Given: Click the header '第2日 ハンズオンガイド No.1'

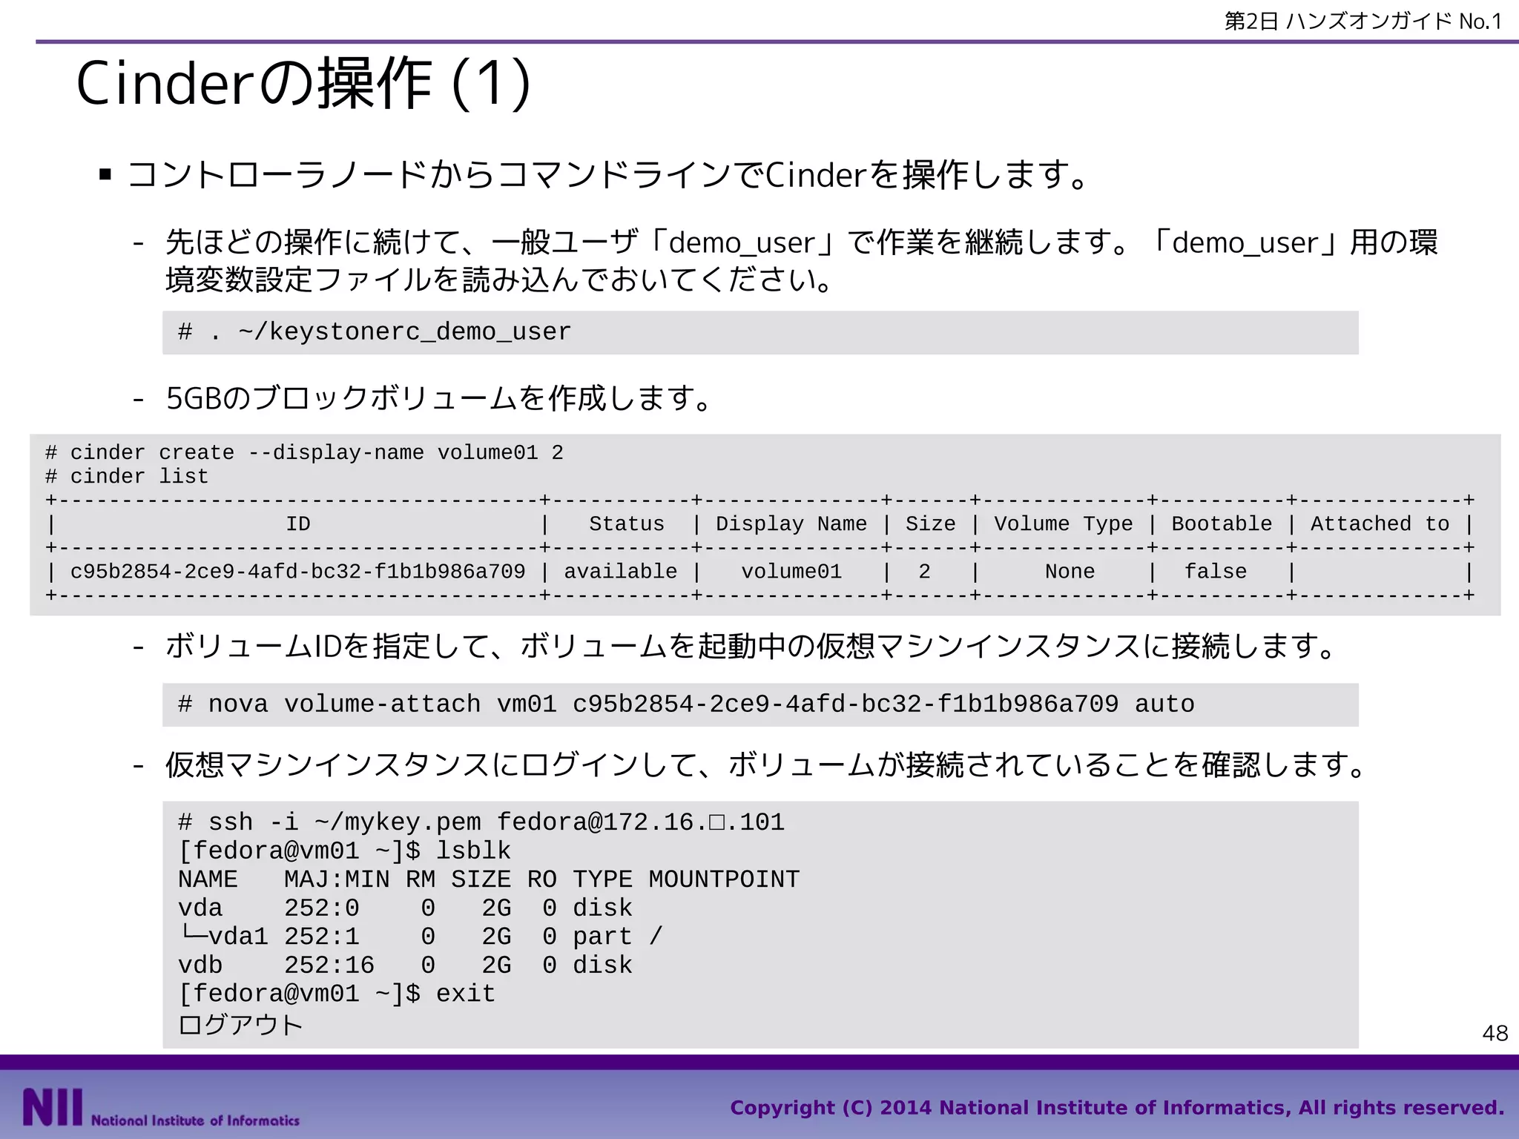Looking at the screenshot, I should coord(1363,22).
